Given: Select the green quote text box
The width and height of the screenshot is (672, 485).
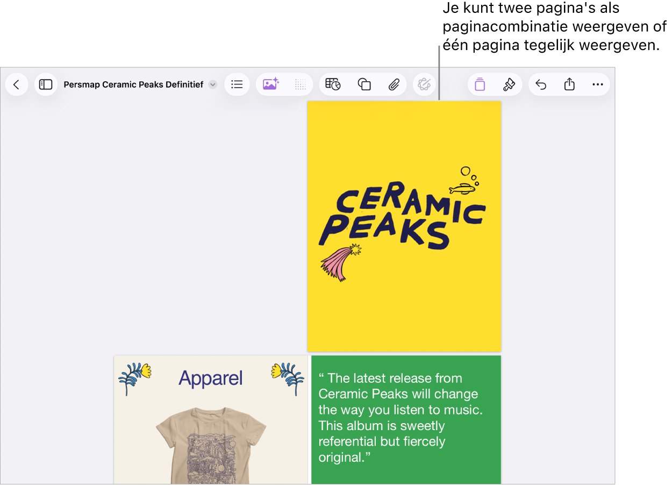Looking at the screenshot, I should pyautogui.click(x=406, y=419).
